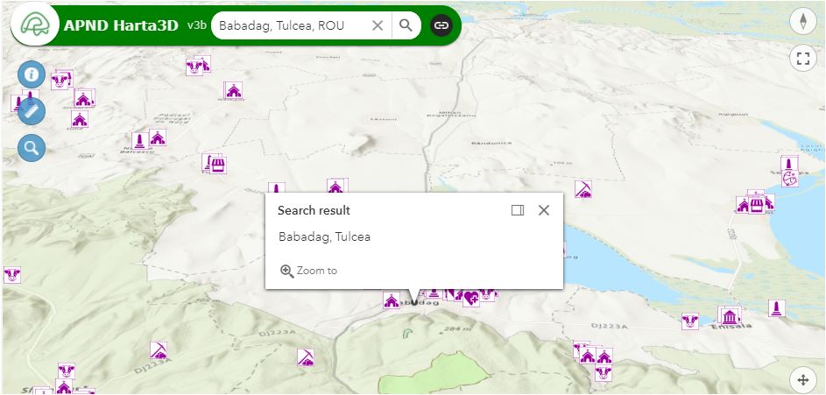Screen dimensions: 826x395
Task: Copy map link with chain icon
Action: click(x=441, y=25)
